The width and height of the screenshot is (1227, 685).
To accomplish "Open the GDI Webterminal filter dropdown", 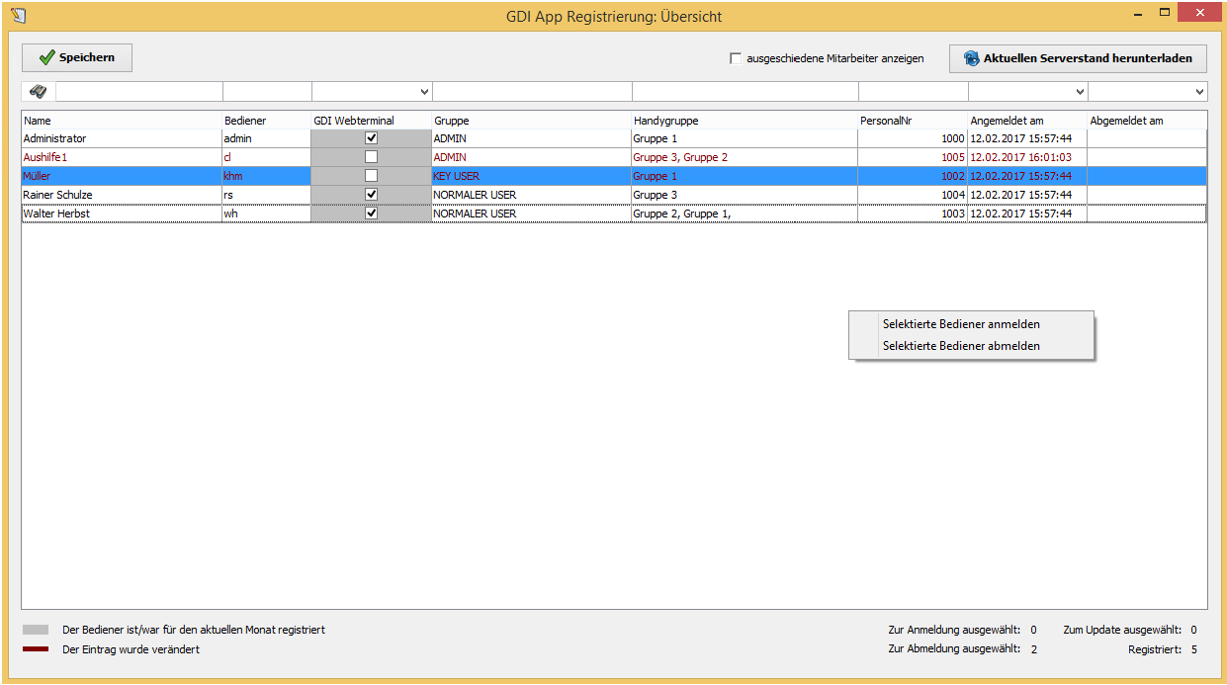I will (x=424, y=92).
